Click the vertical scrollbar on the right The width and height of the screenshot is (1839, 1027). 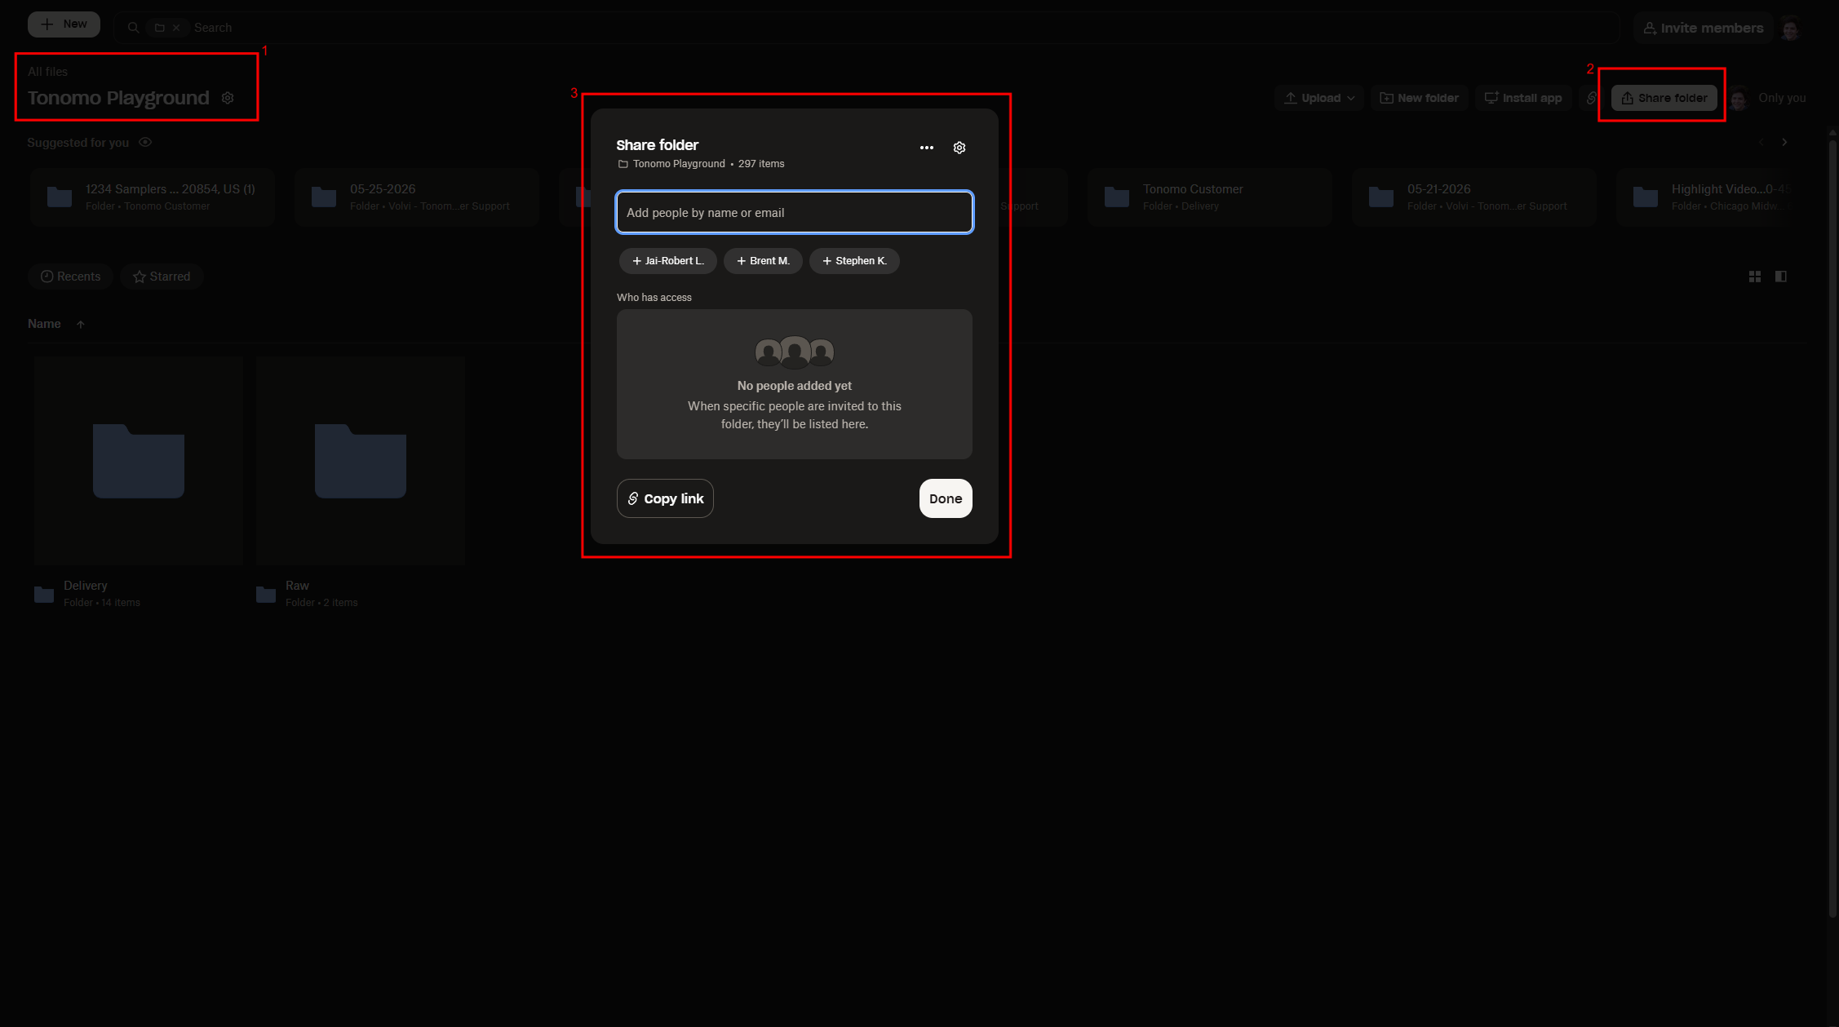1832,530
